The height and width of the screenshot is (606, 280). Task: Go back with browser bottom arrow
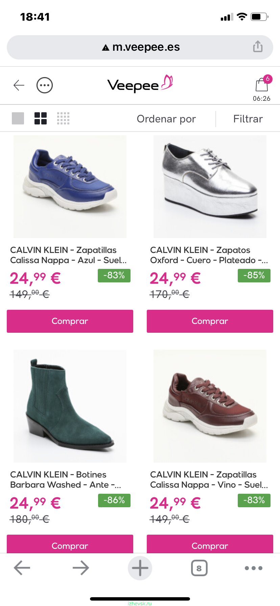click(x=22, y=568)
